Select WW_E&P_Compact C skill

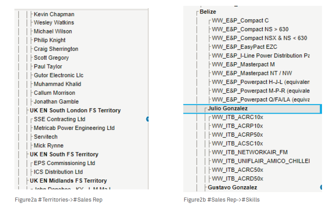point(240,21)
